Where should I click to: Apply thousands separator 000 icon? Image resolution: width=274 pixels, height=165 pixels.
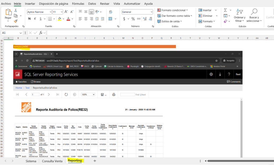(x=139, y=19)
